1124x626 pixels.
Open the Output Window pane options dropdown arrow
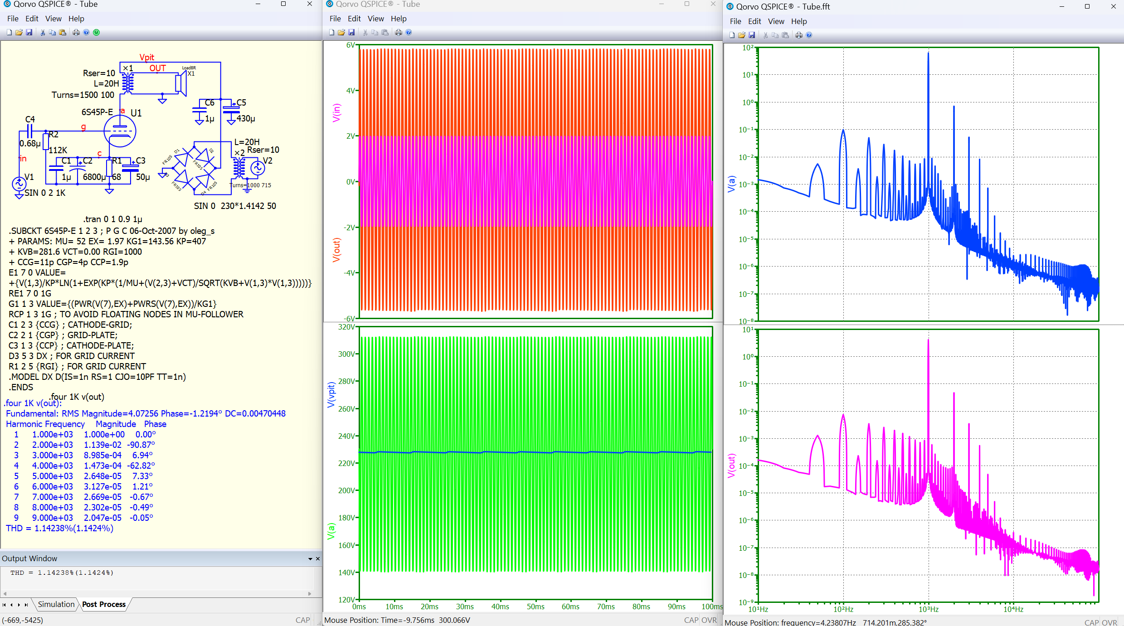pos(310,558)
